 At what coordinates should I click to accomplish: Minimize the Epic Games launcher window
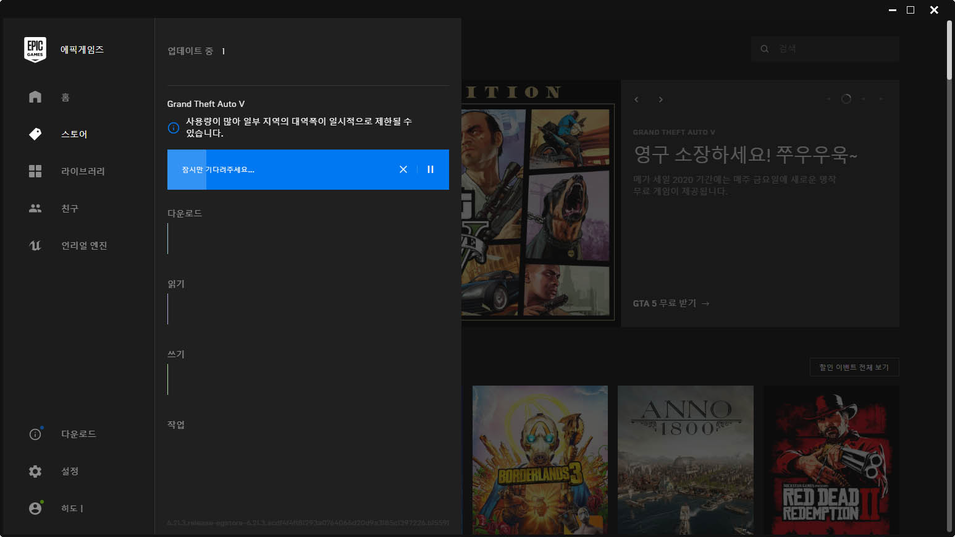pos(893,10)
